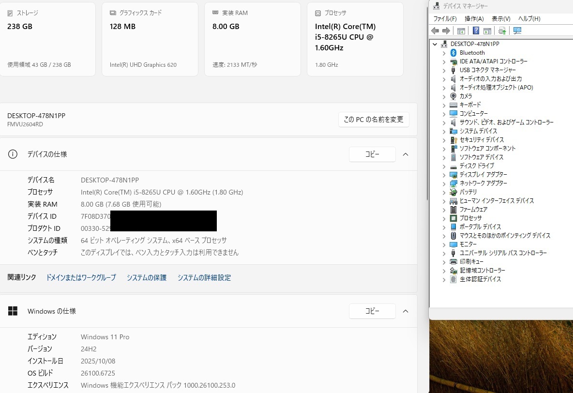Image resolution: width=573 pixels, height=393 pixels.
Task: Select the オーディオ処理オブジェクト (APO) row
Action: click(496, 88)
